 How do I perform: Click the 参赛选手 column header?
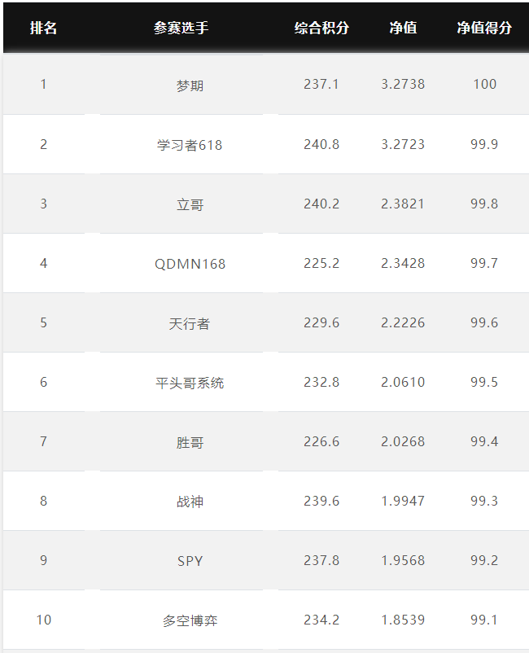click(181, 28)
